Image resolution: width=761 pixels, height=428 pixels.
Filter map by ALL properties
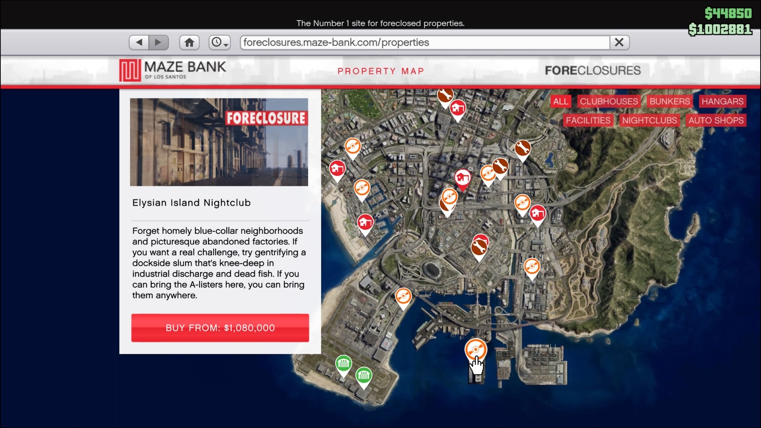click(560, 101)
